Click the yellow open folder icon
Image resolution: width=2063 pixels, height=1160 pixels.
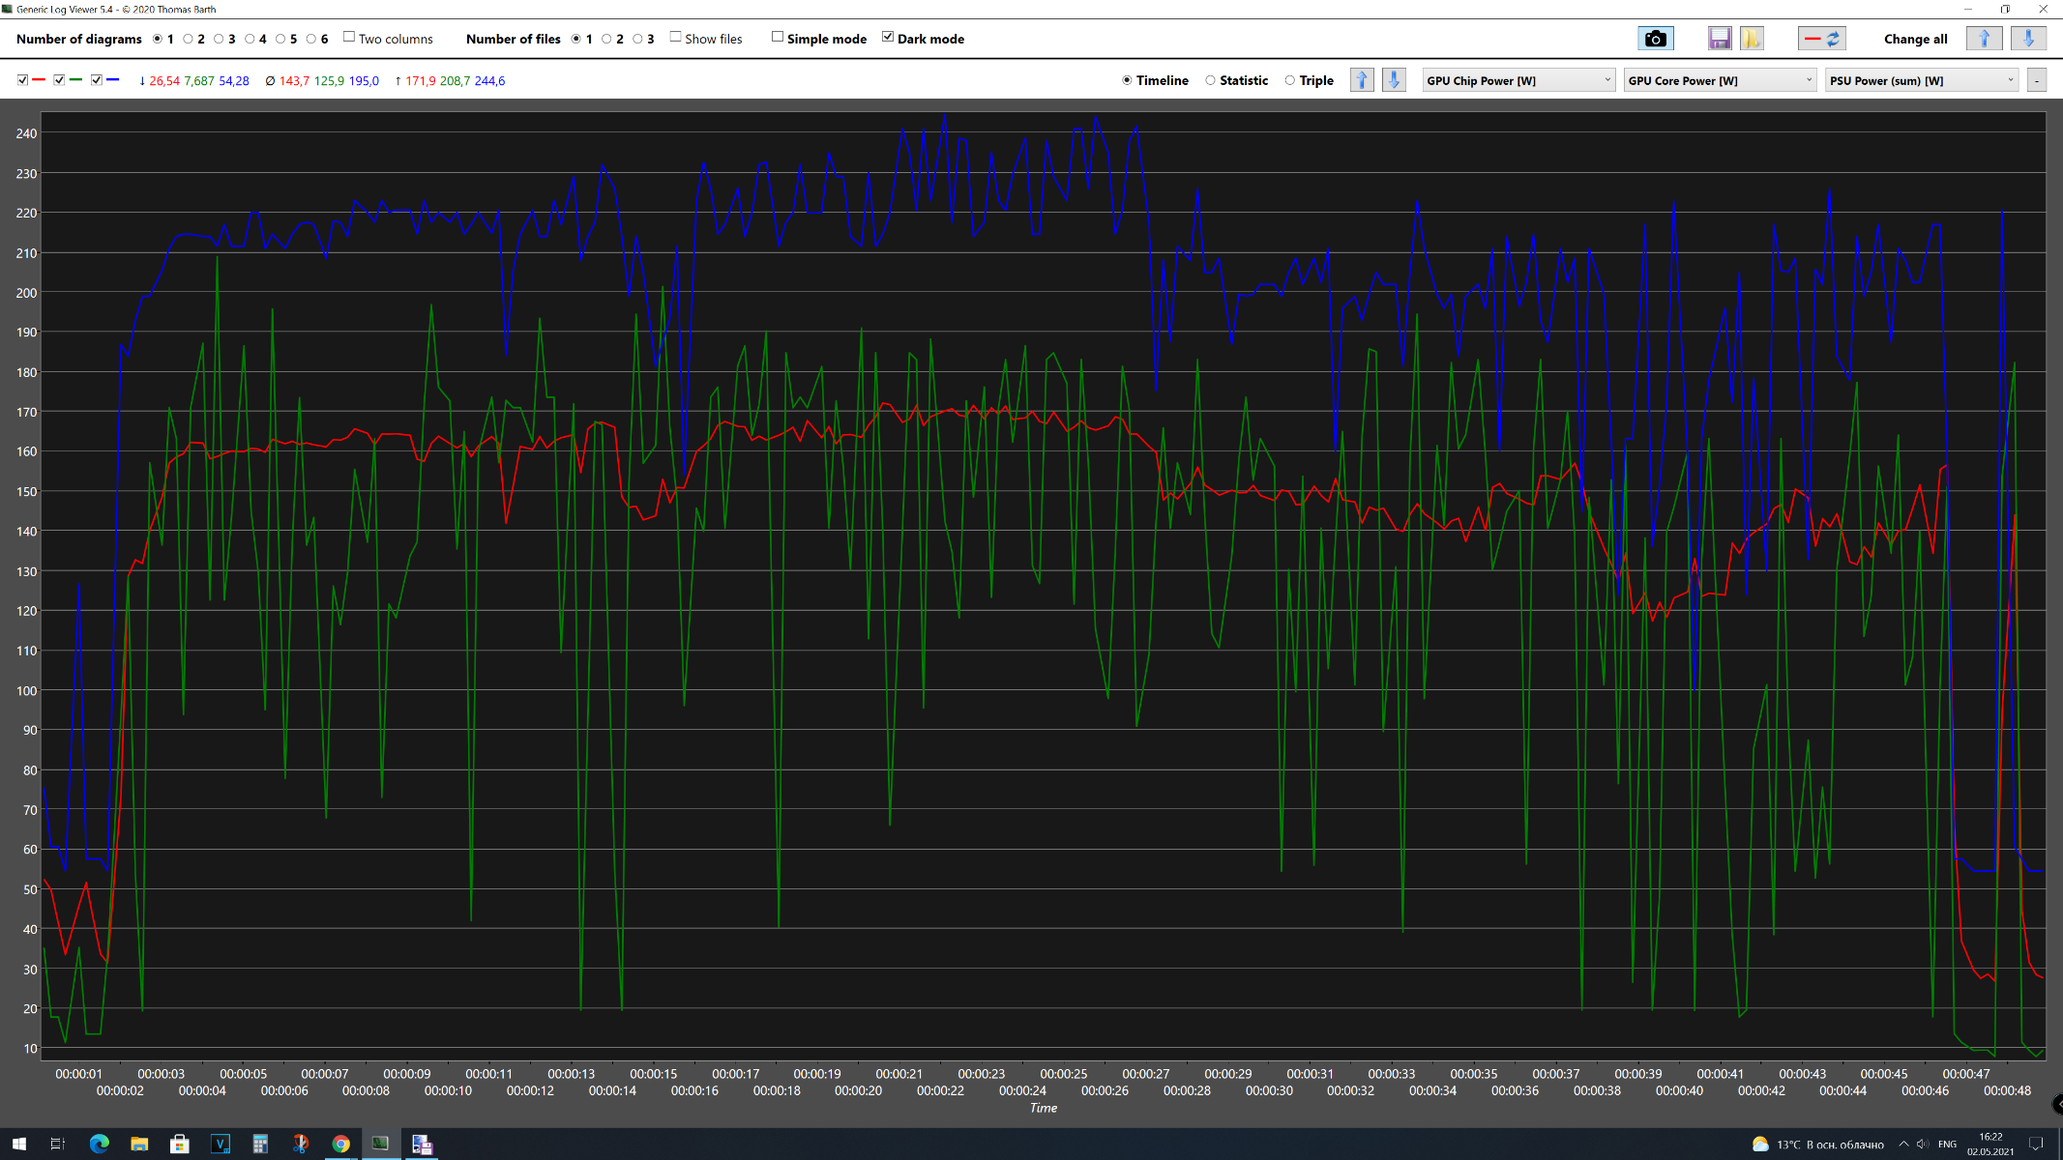point(1751,39)
